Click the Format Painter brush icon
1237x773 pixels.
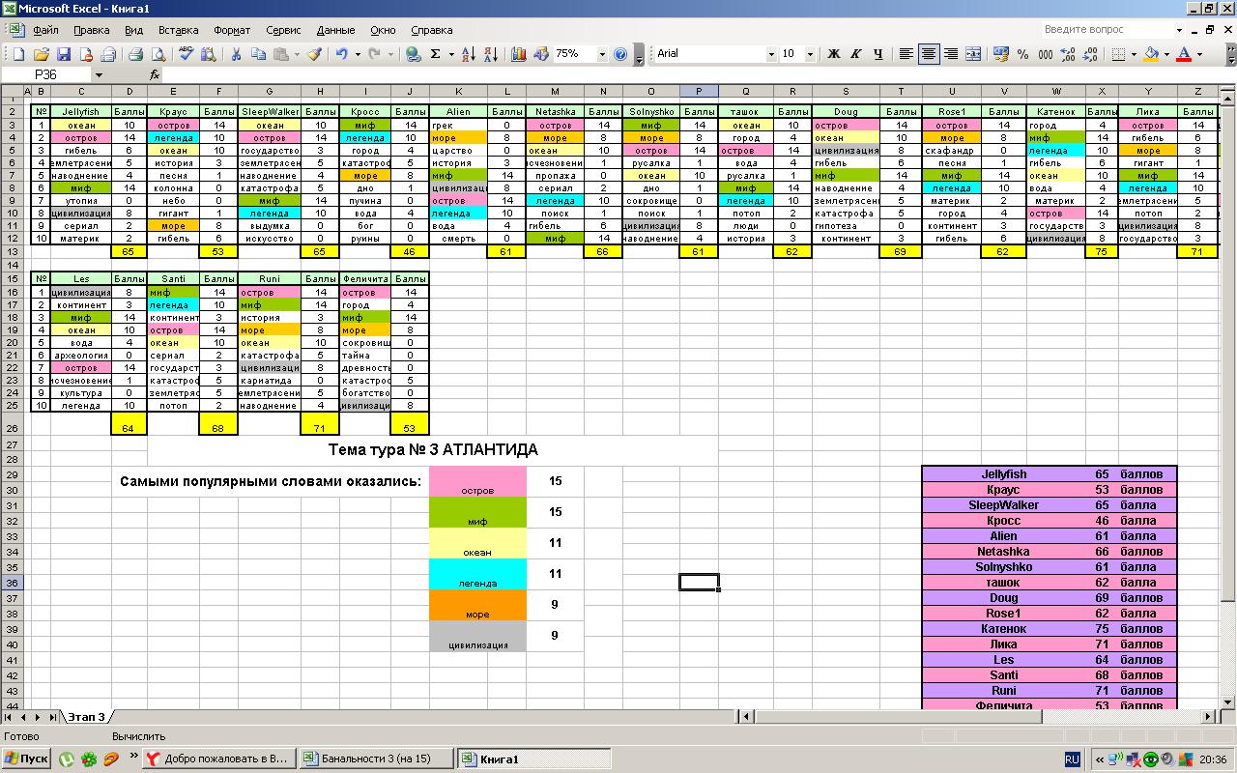tap(314, 54)
